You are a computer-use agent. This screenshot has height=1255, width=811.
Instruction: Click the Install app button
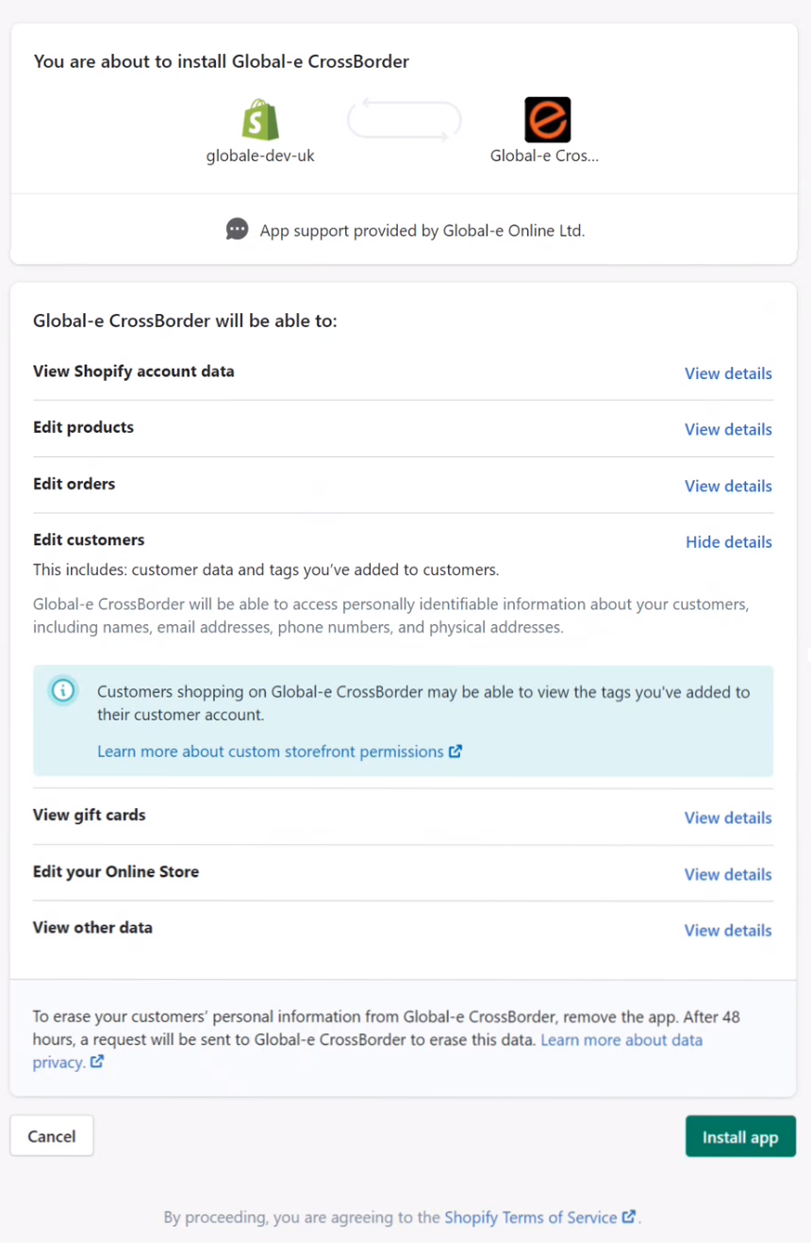(x=740, y=1136)
